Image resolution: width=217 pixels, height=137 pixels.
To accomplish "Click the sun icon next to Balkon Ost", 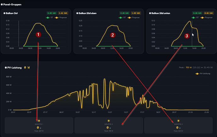I will point(4,13).
